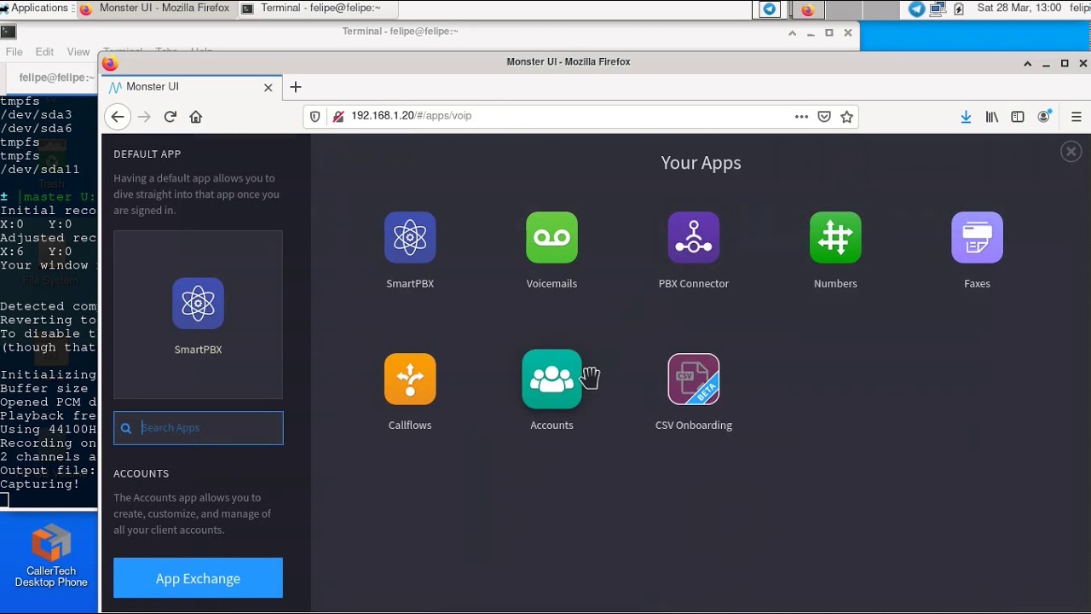Open a new Firefox tab
The width and height of the screenshot is (1091, 614).
(296, 87)
